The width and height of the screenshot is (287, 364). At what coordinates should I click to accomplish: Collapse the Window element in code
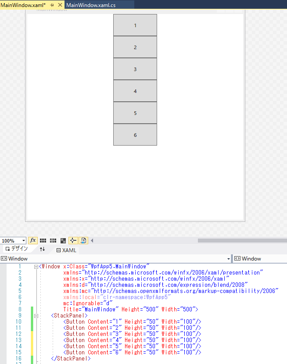[36, 267]
